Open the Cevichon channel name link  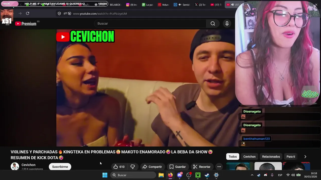click(28, 165)
